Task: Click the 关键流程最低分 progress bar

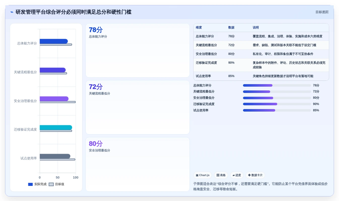Action: (x=277, y=92)
